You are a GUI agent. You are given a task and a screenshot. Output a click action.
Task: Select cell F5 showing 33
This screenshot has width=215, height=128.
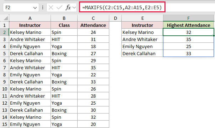point(188,53)
